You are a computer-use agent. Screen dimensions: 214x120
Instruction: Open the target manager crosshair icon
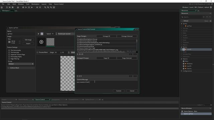[x=211, y=7]
